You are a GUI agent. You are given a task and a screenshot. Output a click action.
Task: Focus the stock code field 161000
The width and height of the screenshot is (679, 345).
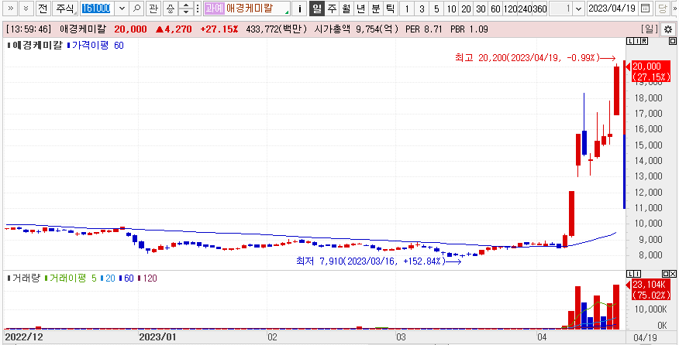[x=98, y=9]
